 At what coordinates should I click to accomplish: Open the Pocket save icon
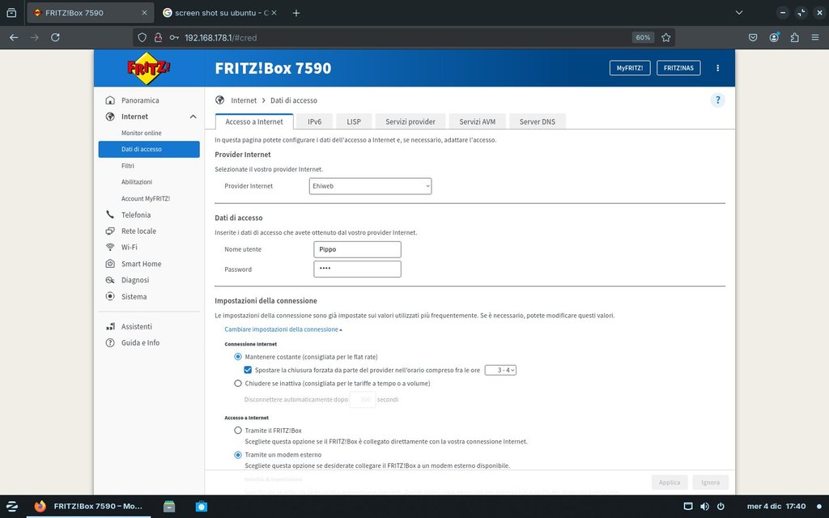753,37
